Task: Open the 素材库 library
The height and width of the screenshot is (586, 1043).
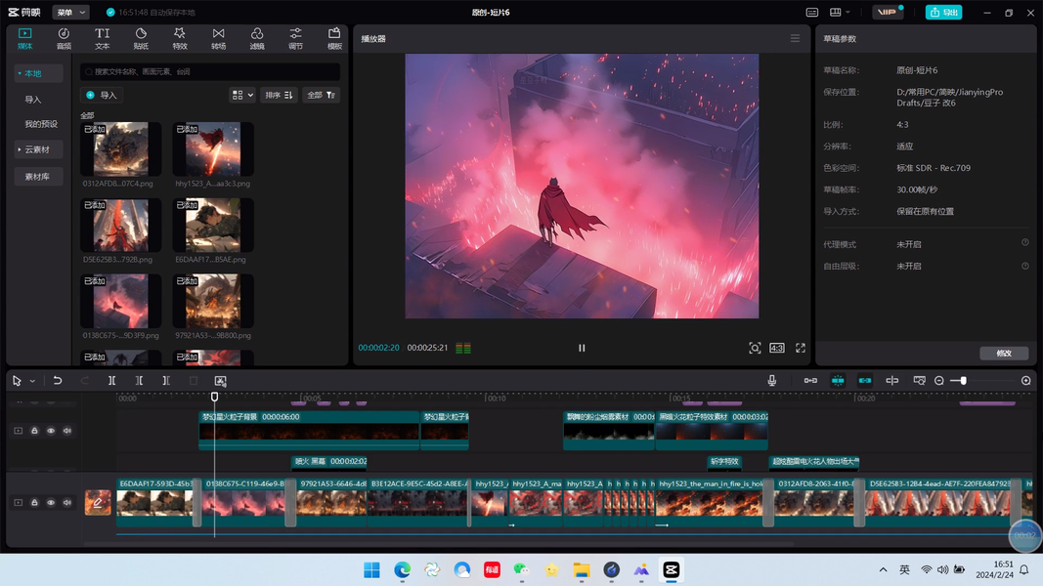Action: coord(38,176)
